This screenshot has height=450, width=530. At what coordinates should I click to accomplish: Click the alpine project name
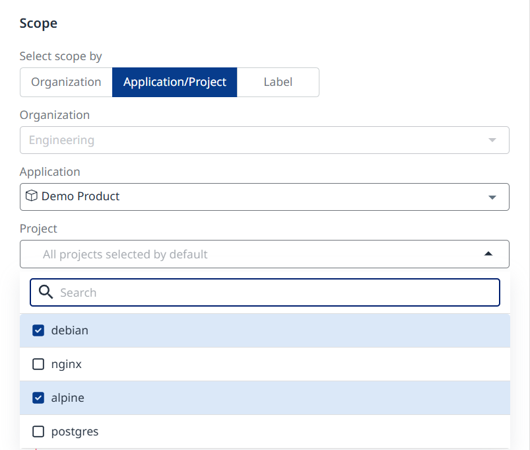click(68, 398)
